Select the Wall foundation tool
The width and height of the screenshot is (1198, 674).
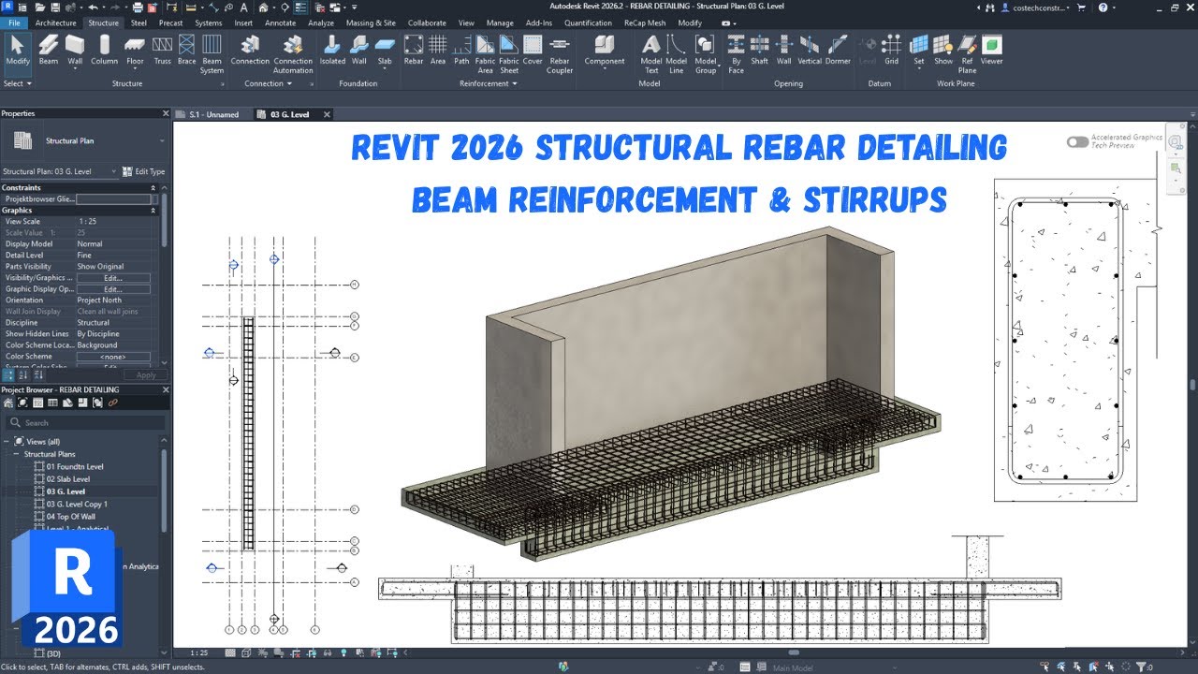359,50
